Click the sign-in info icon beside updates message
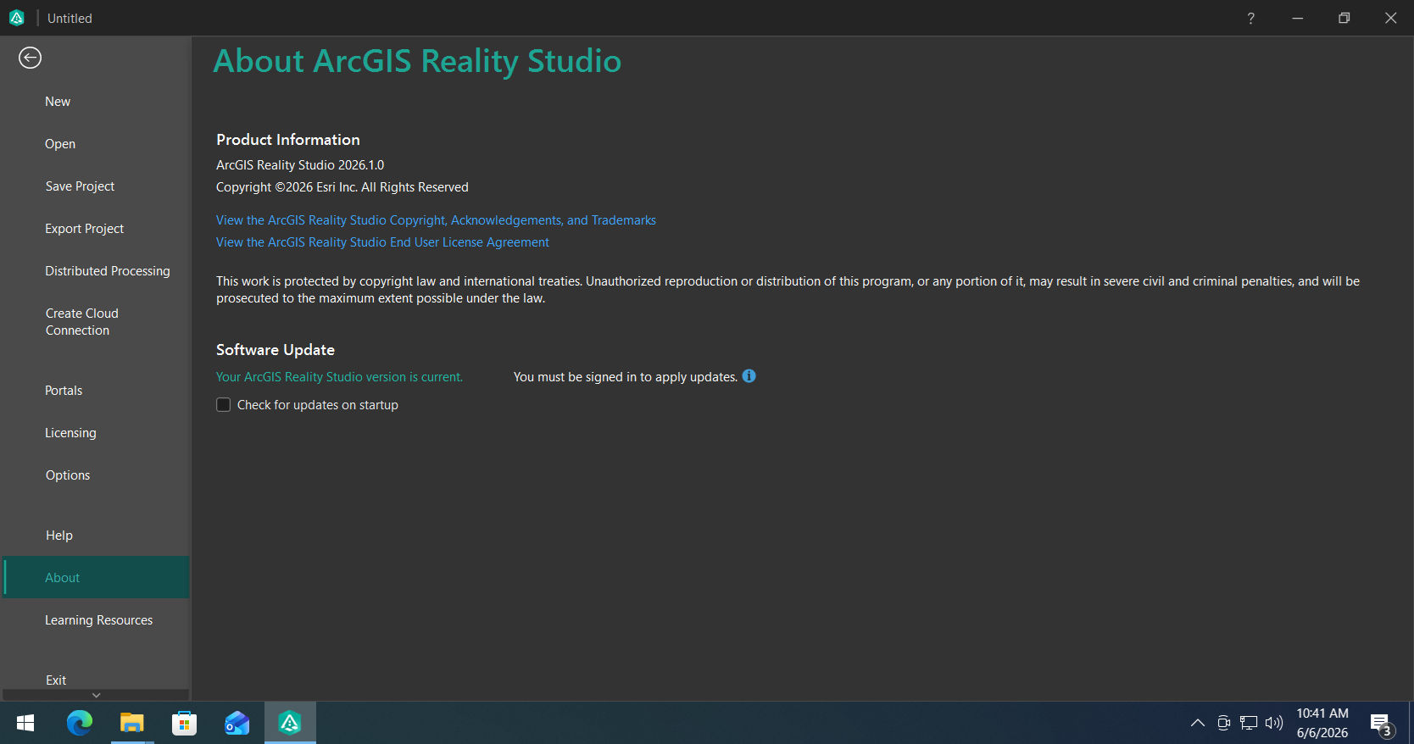This screenshot has width=1414, height=744. point(749,376)
